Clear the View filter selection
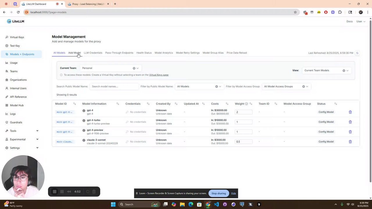The image size is (372, 209). coord(344,71)
